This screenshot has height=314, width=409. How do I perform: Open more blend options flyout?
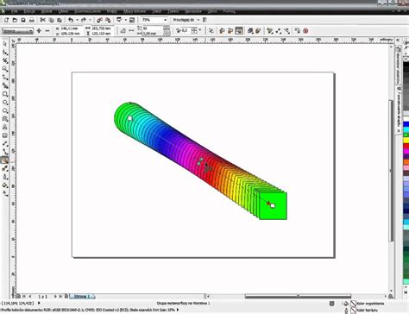(x=270, y=31)
